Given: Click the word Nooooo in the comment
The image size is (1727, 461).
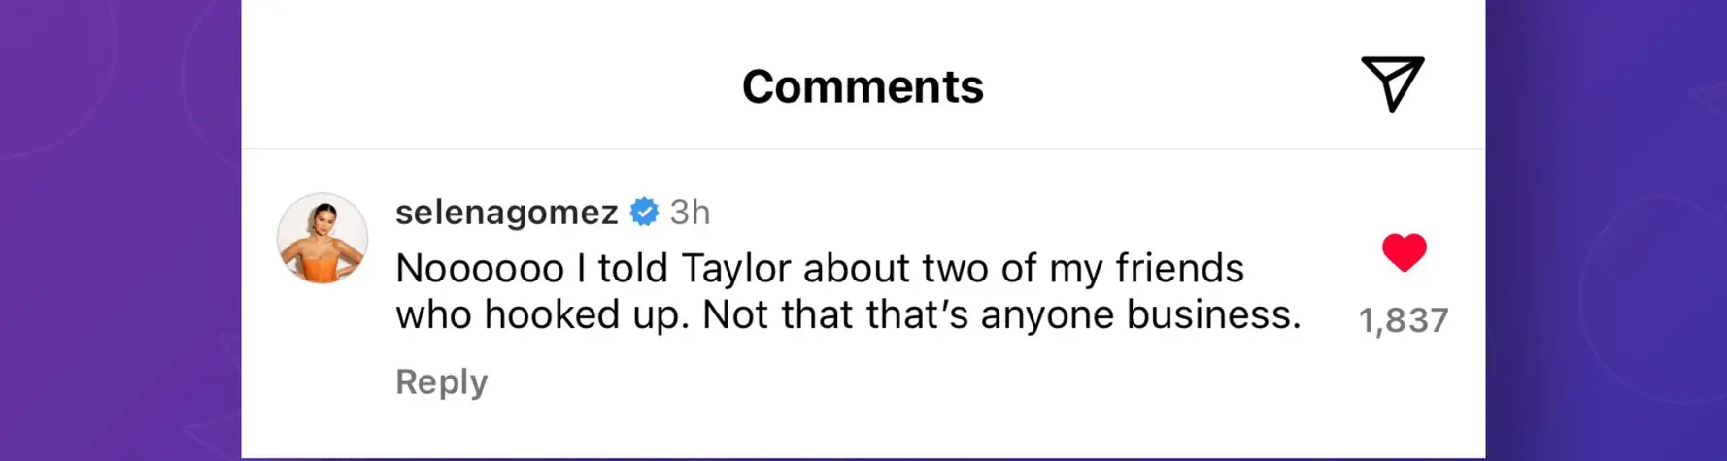Looking at the screenshot, I should click(480, 269).
